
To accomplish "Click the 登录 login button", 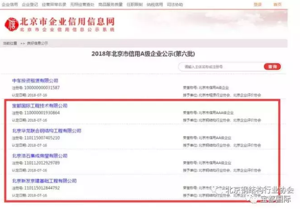I will (x=258, y=4).
